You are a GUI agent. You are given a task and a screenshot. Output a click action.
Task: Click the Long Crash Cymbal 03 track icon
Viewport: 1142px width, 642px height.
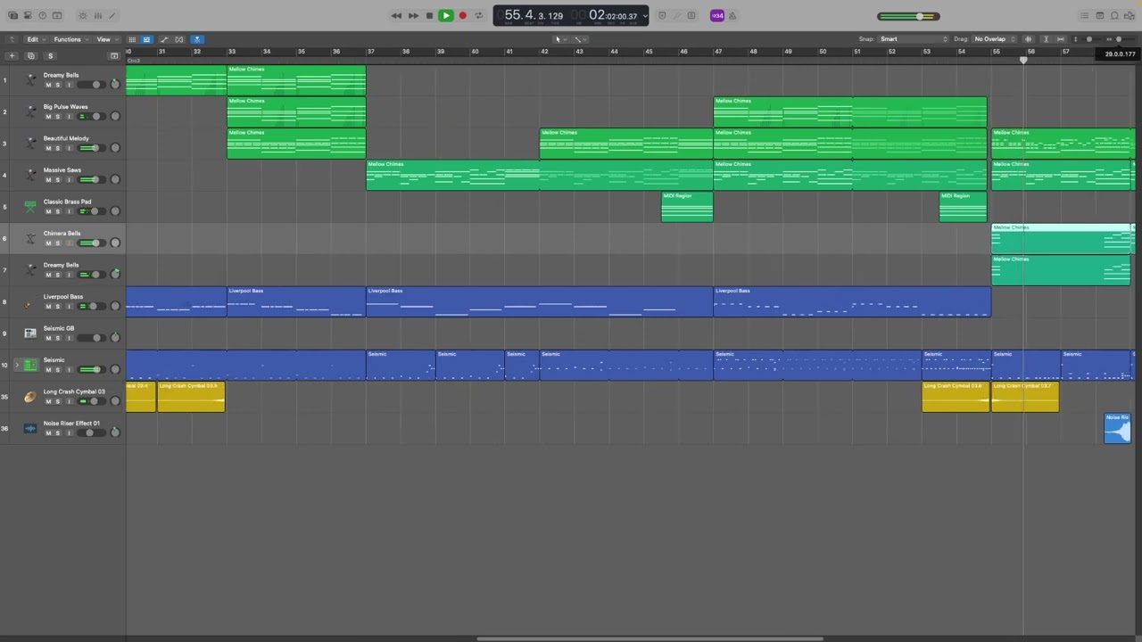[30, 397]
